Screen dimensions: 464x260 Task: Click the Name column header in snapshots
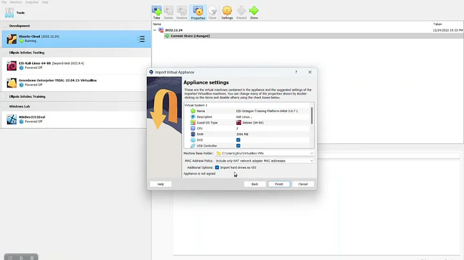157,24
